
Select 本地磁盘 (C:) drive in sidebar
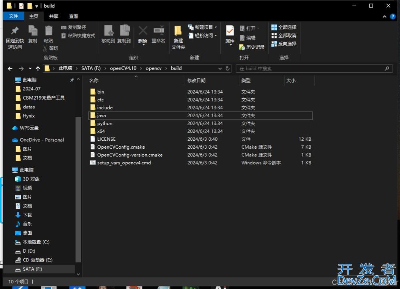pyautogui.click(x=36, y=242)
